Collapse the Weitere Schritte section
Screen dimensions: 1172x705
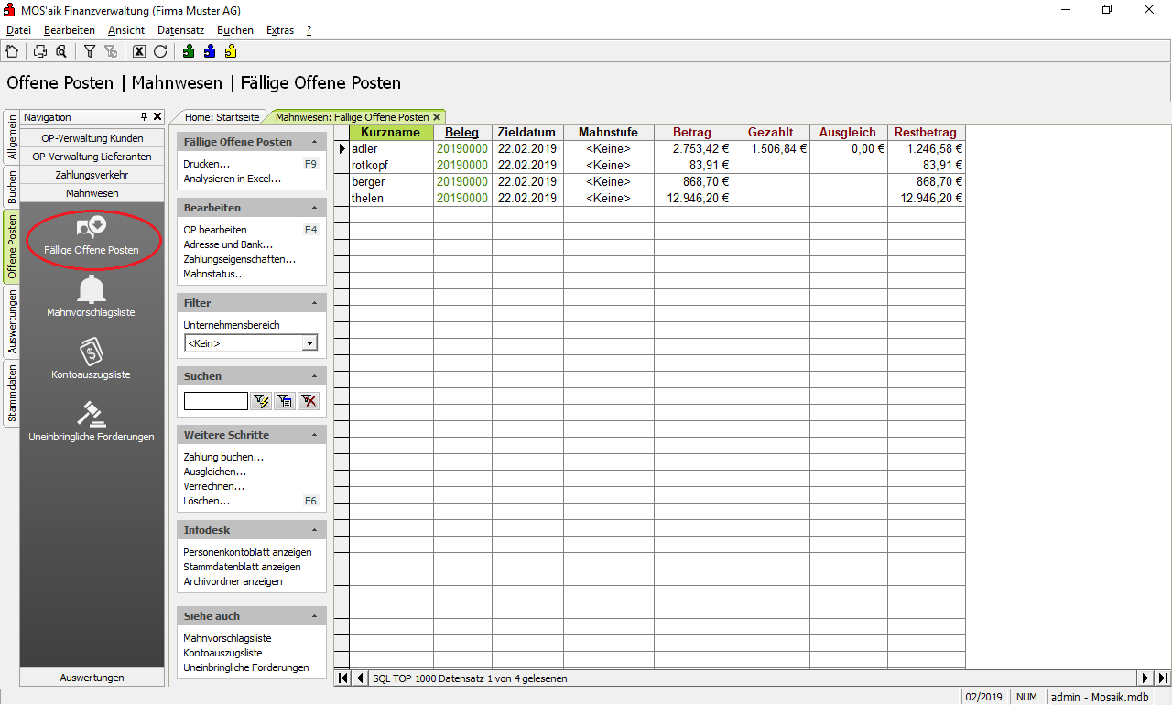(x=315, y=435)
